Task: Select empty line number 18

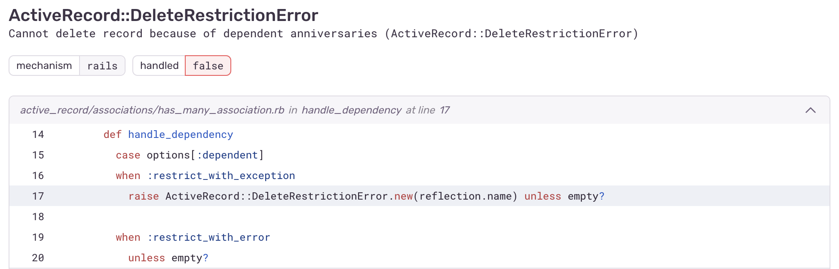Action: (x=38, y=217)
